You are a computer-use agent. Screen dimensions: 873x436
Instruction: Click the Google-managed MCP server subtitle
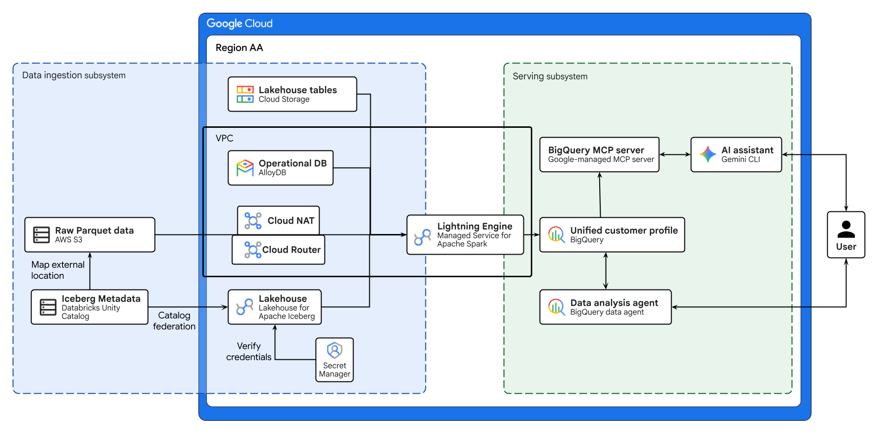click(x=601, y=159)
